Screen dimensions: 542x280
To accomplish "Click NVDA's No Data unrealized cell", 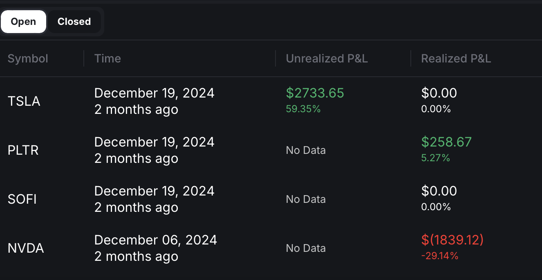I will click(x=306, y=248).
